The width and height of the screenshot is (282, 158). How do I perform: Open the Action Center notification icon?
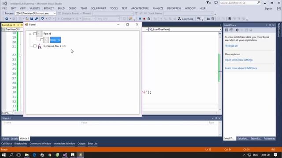pos(275,155)
